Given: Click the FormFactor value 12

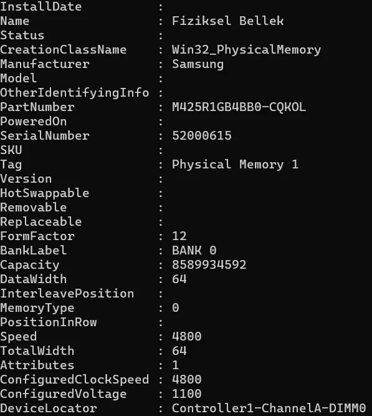Looking at the screenshot, I should [x=179, y=236].
